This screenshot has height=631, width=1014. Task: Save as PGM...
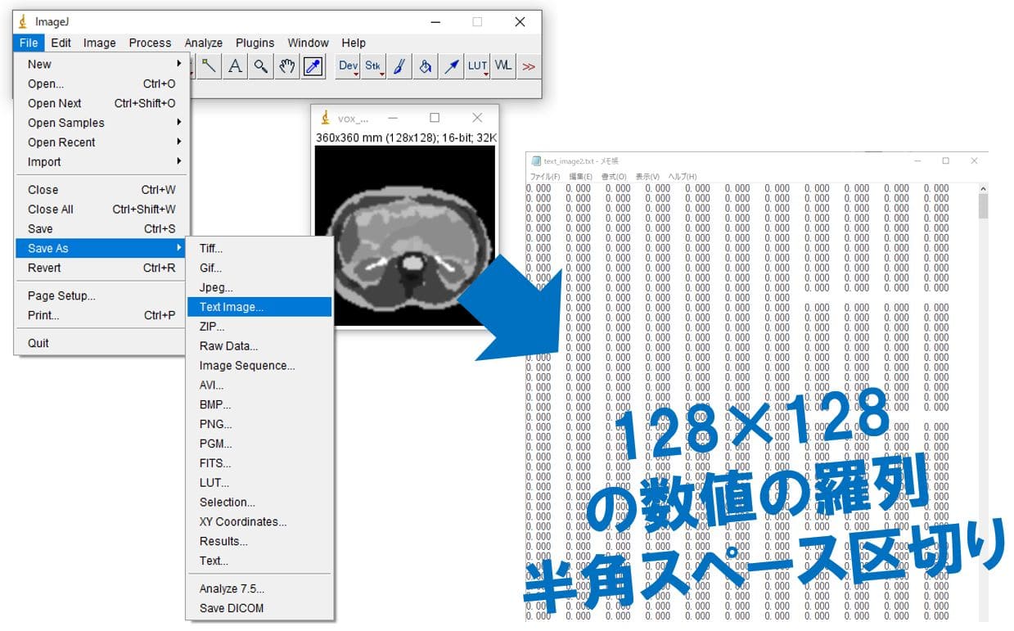click(259, 444)
